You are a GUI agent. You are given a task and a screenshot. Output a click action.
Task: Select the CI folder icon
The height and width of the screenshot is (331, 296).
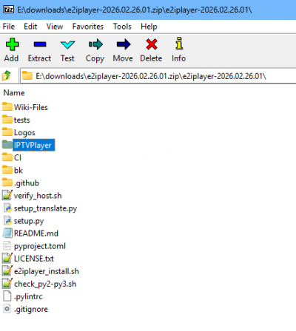pos(7,157)
